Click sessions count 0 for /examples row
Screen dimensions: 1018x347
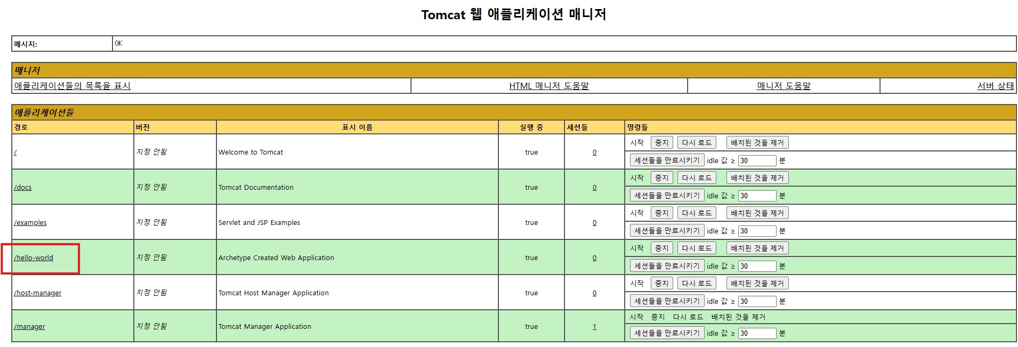pos(594,223)
